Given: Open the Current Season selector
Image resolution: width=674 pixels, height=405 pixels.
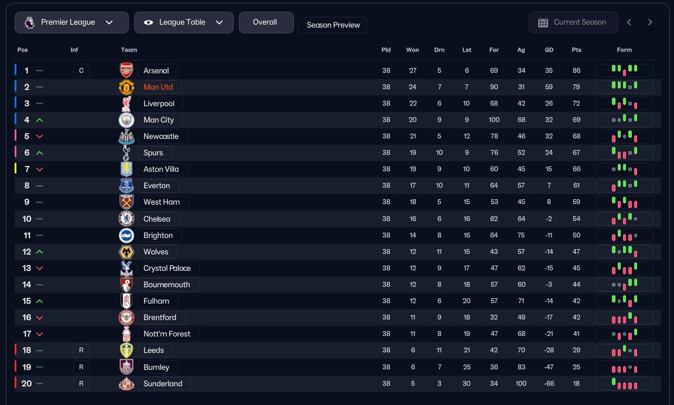Looking at the screenshot, I should point(573,22).
